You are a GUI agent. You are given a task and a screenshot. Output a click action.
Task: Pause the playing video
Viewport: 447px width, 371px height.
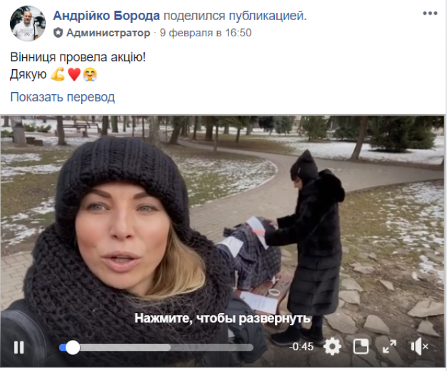tap(19, 347)
